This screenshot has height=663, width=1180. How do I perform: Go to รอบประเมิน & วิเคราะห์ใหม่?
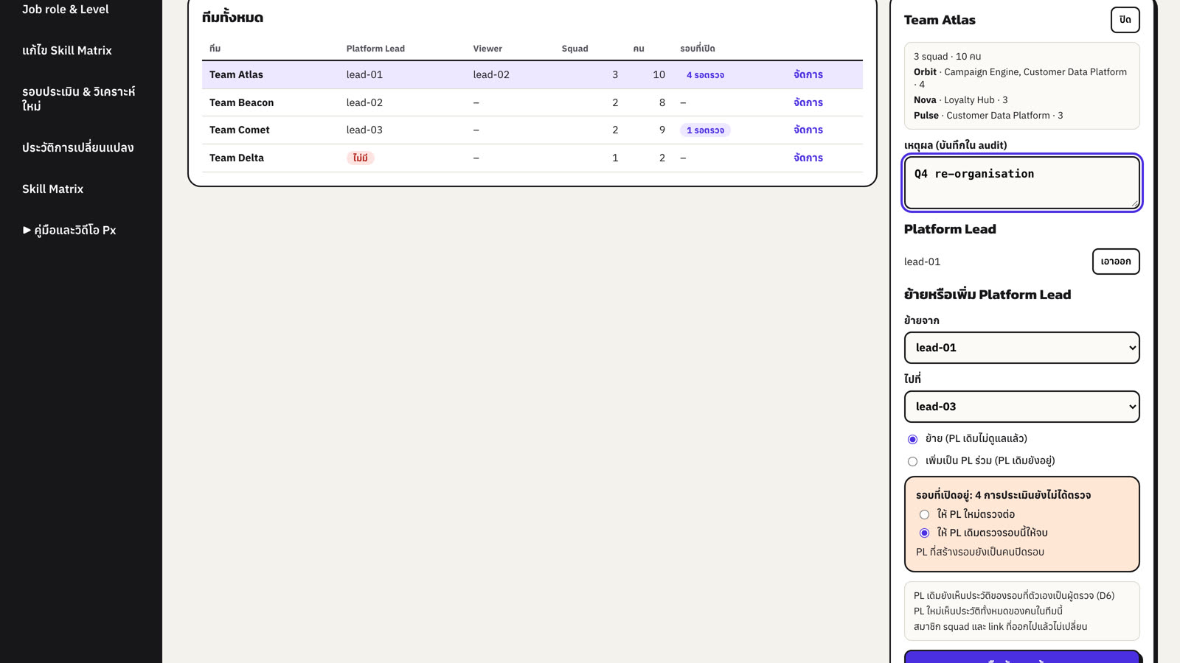pos(79,99)
